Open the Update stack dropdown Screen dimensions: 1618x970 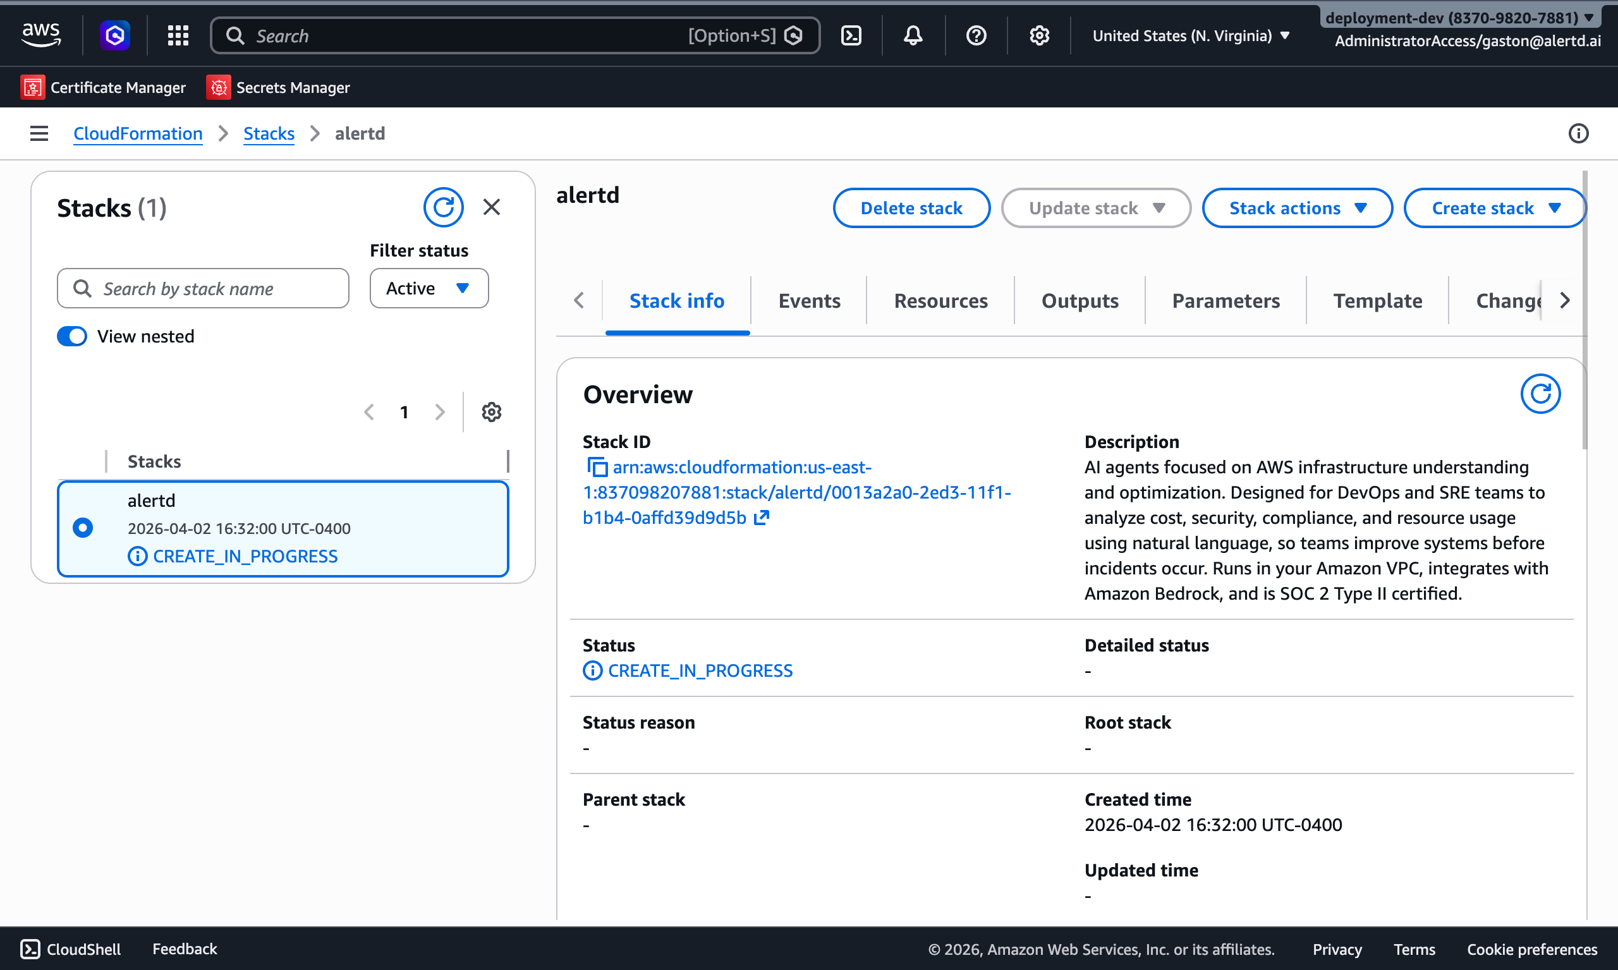(x=1096, y=208)
